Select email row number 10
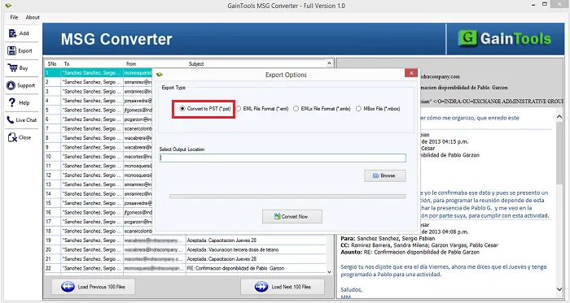This screenshot has height=303, width=570. coord(99,157)
